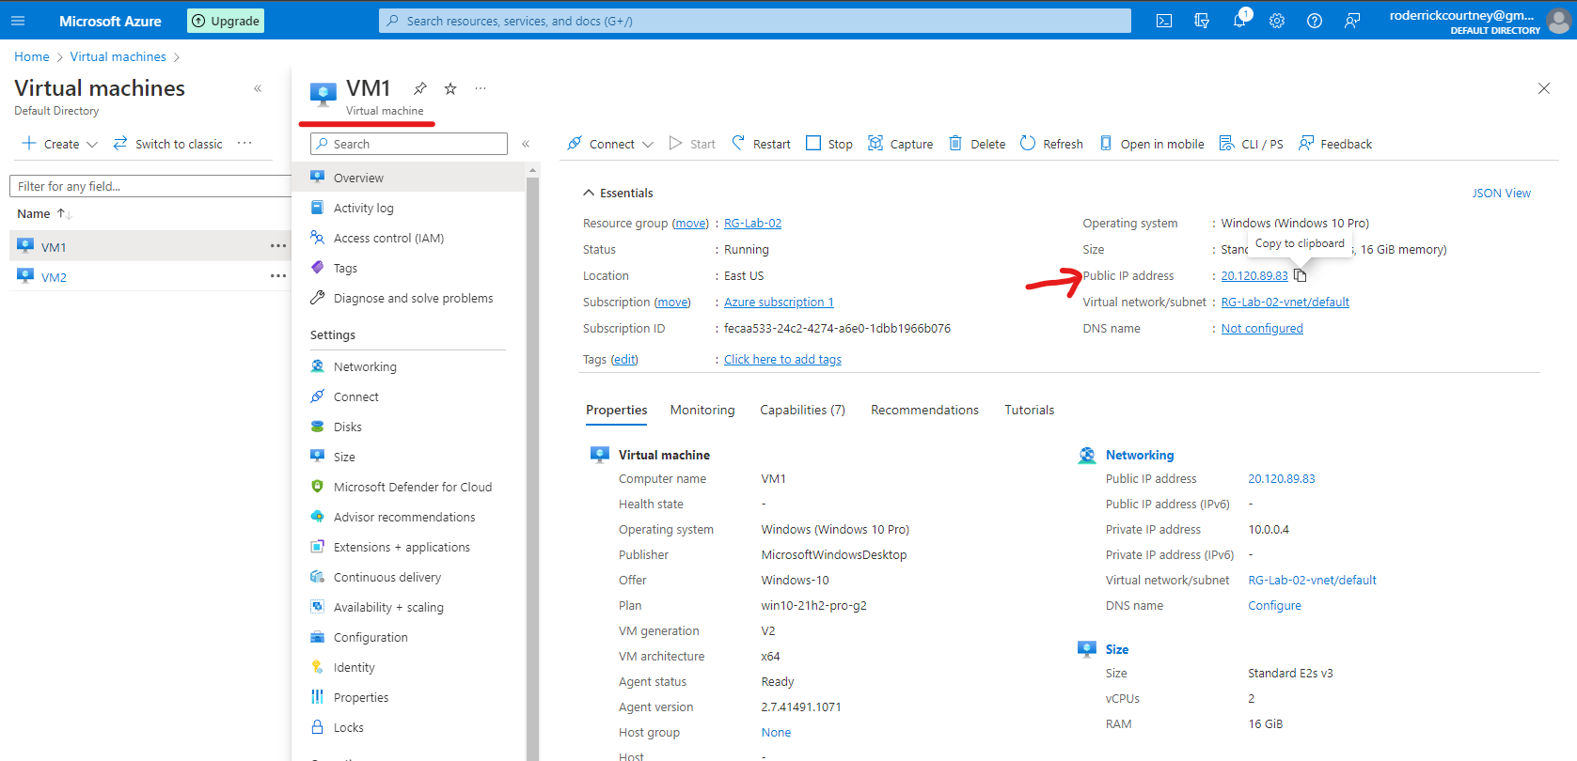The image size is (1577, 761).
Task: Delete the virtual machine
Action: coord(977,144)
